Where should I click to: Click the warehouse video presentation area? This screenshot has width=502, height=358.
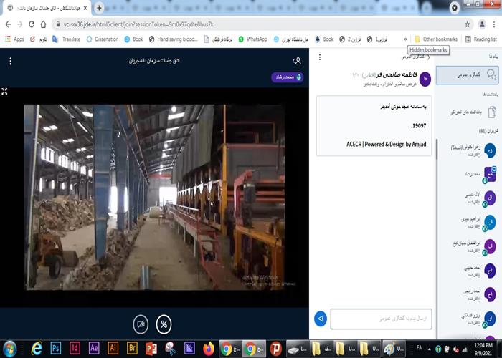[154, 197]
